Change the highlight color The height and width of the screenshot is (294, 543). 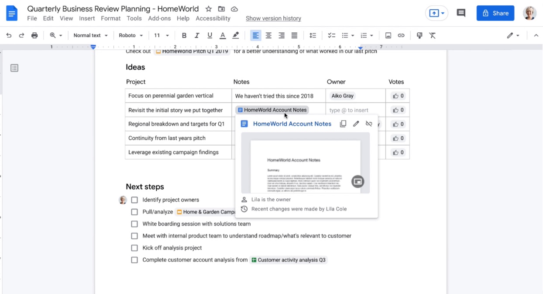click(x=236, y=35)
